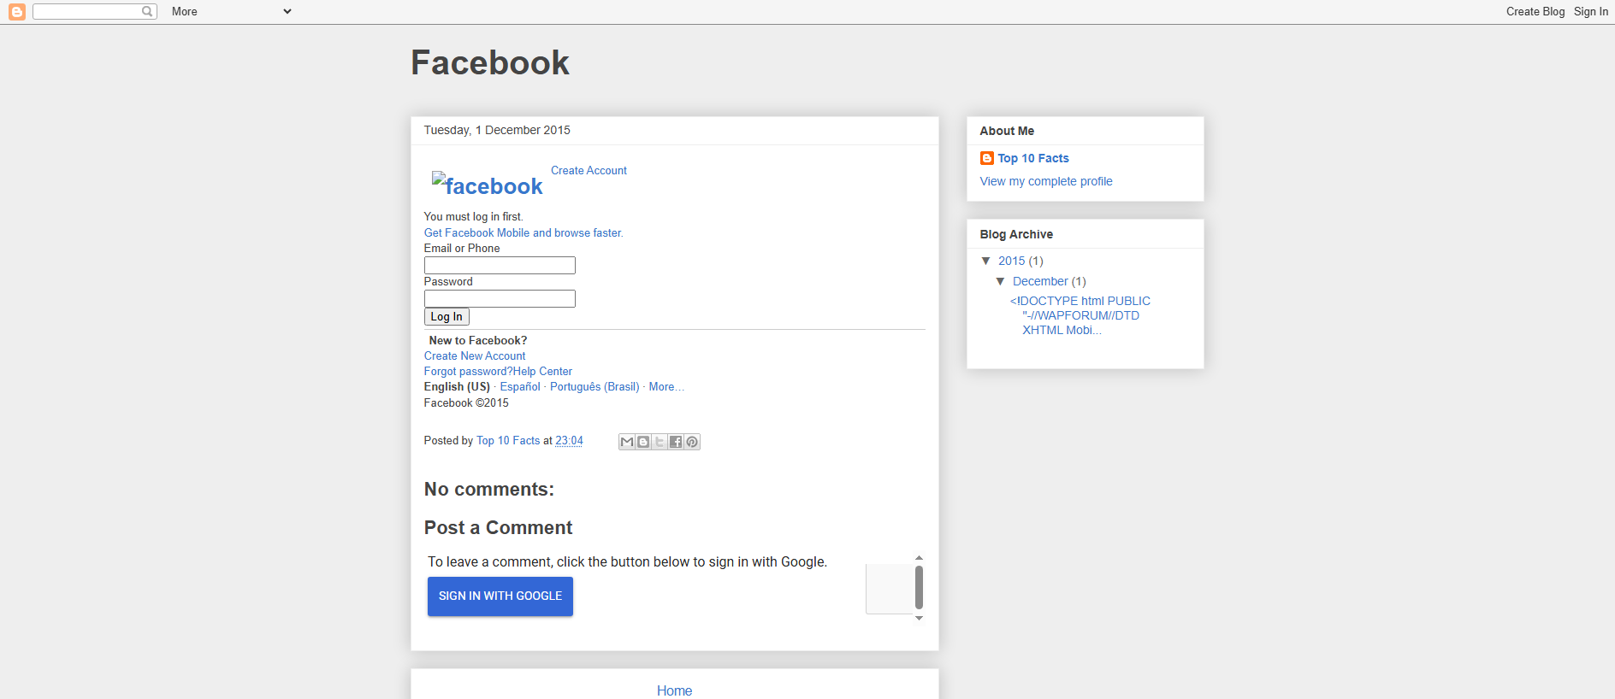
Task: Click 'You must log in first.' text
Action: 474,217
